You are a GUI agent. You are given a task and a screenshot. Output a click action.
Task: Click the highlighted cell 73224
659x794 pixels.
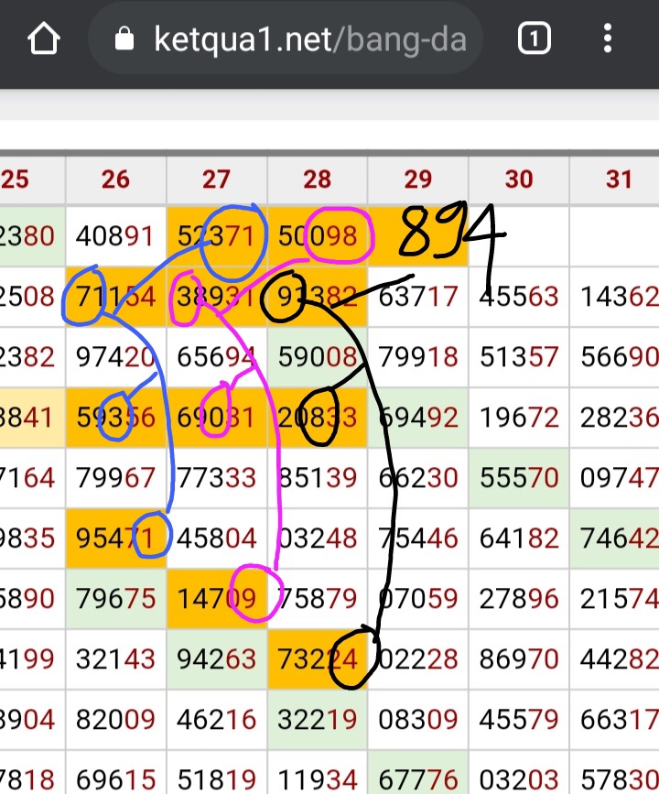click(x=317, y=657)
